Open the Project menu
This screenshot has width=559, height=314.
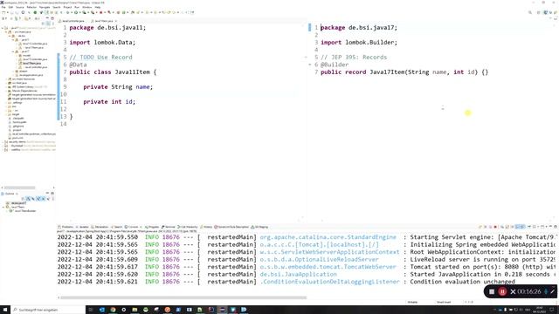coord(67,7)
